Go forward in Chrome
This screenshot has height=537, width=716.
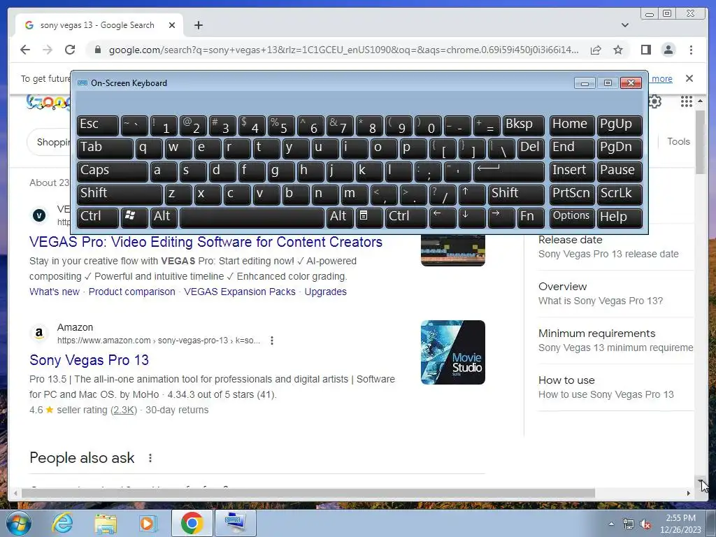[48, 50]
